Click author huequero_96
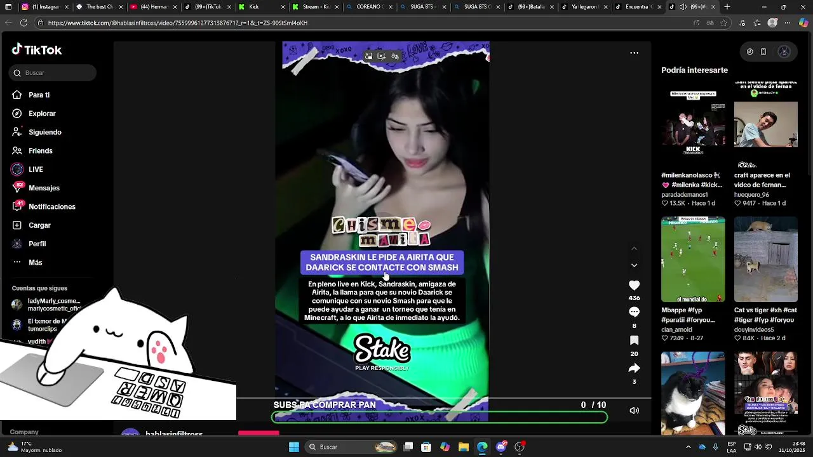This screenshot has height=457, width=813. [751, 195]
